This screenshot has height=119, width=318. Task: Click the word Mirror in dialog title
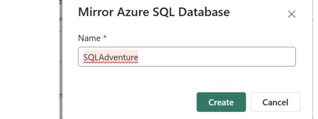click(96, 12)
